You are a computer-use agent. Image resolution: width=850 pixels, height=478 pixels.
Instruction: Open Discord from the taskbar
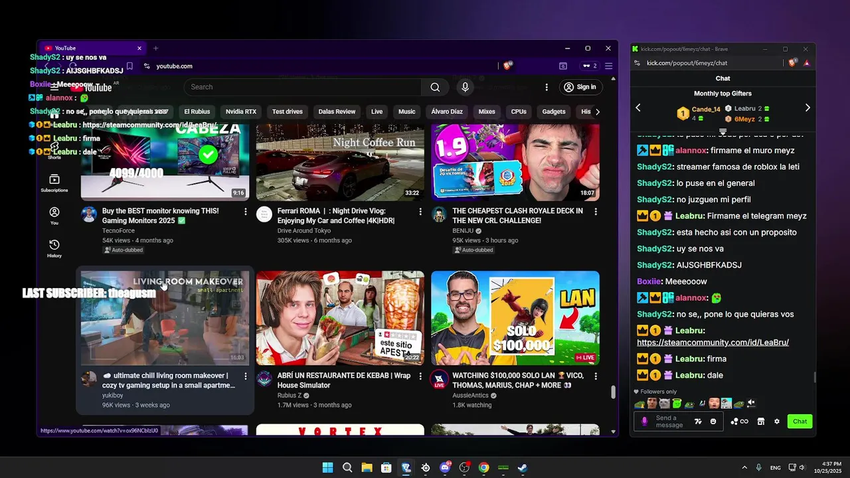(x=445, y=467)
